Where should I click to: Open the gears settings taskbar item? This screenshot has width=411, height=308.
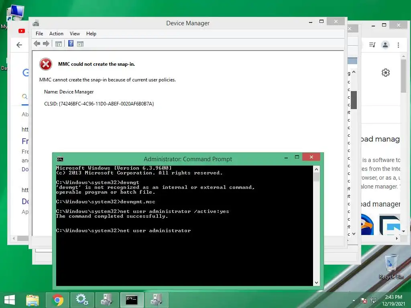82,300
